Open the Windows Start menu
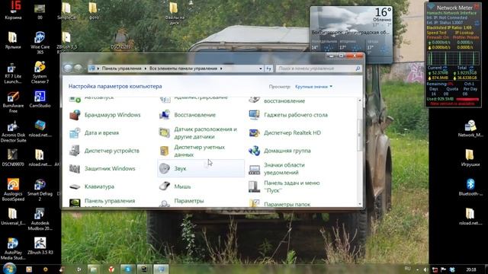This screenshot has width=488, height=274. point(10,269)
